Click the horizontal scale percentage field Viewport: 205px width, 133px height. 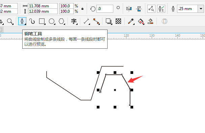66,6
